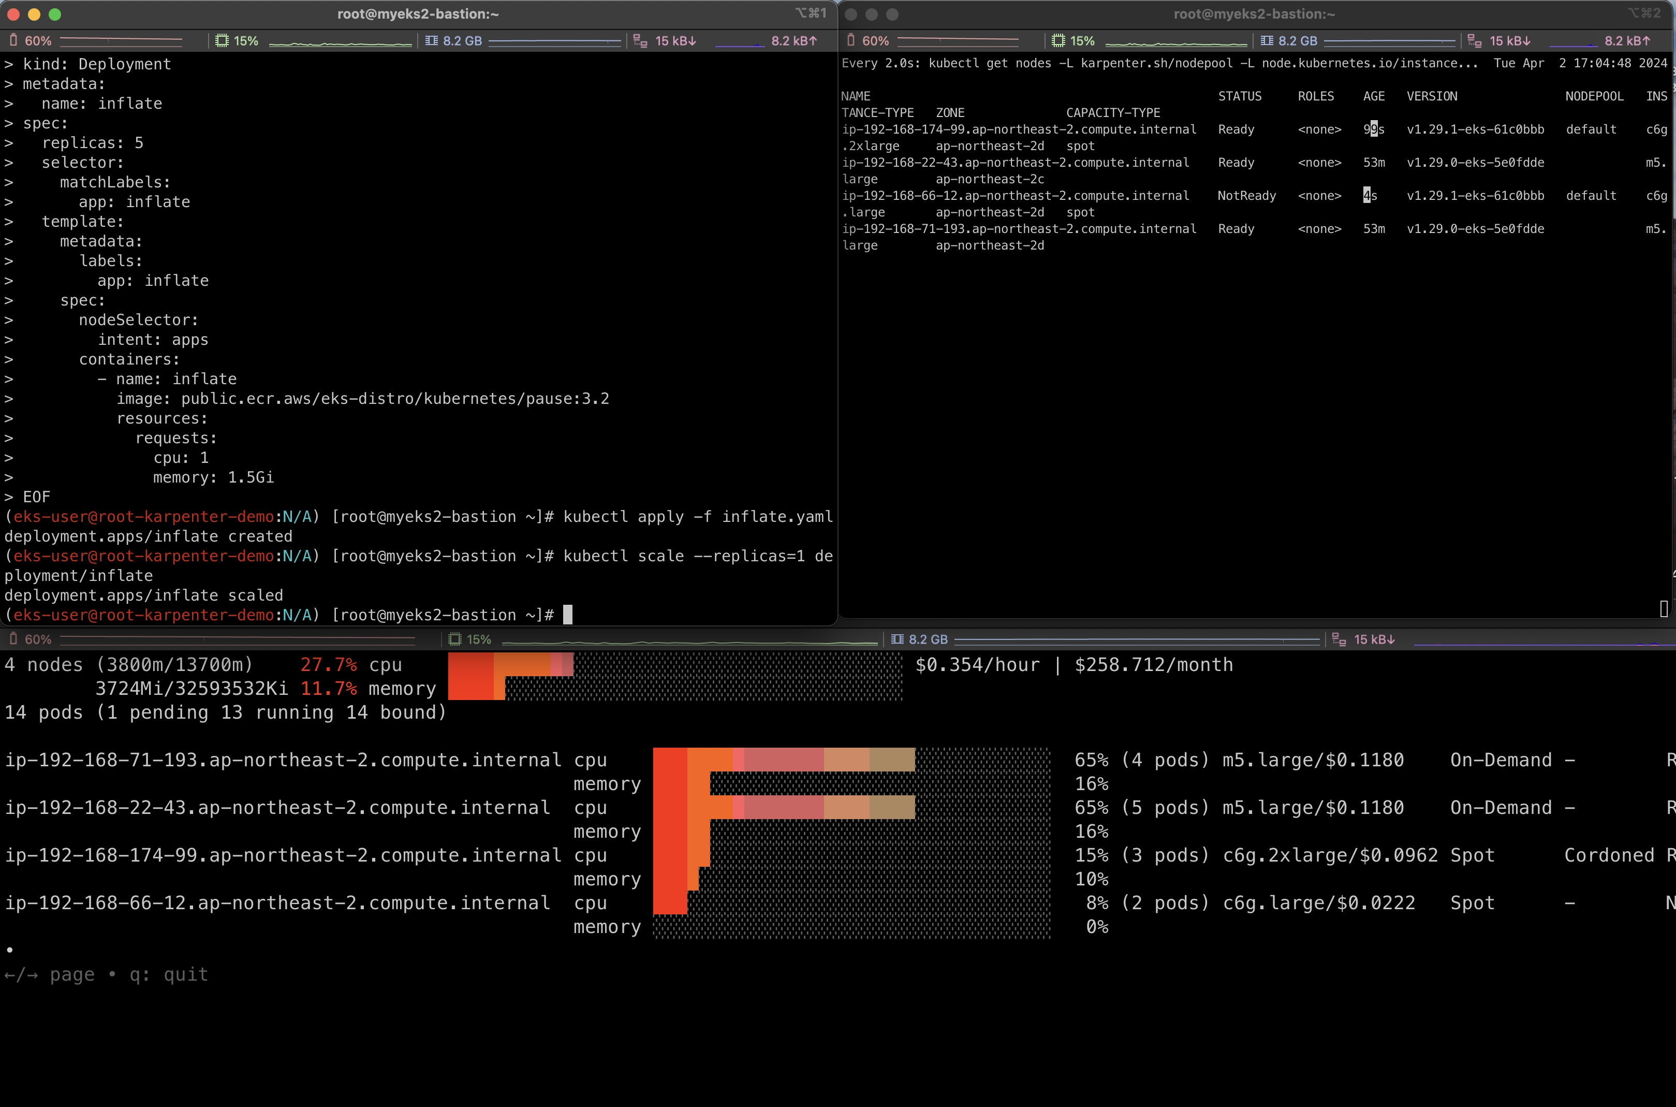The width and height of the screenshot is (1676, 1107).
Task: Click the shell prompt cursor in left terminal
Action: click(567, 615)
